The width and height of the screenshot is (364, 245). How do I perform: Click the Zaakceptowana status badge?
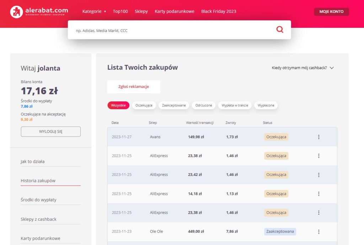[x=280, y=231]
